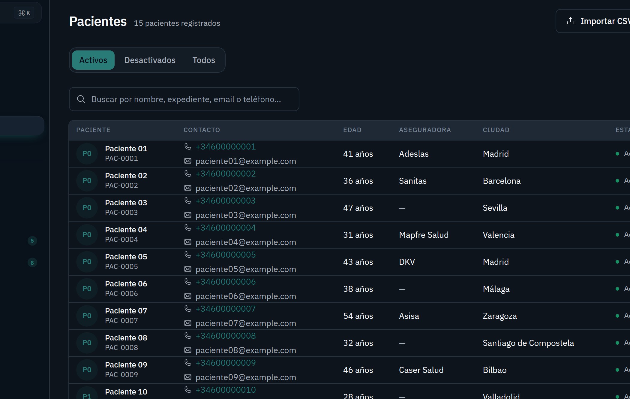Click email paciente03@example.com
This screenshot has height=399, width=630.
pyautogui.click(x=246, y=215)
